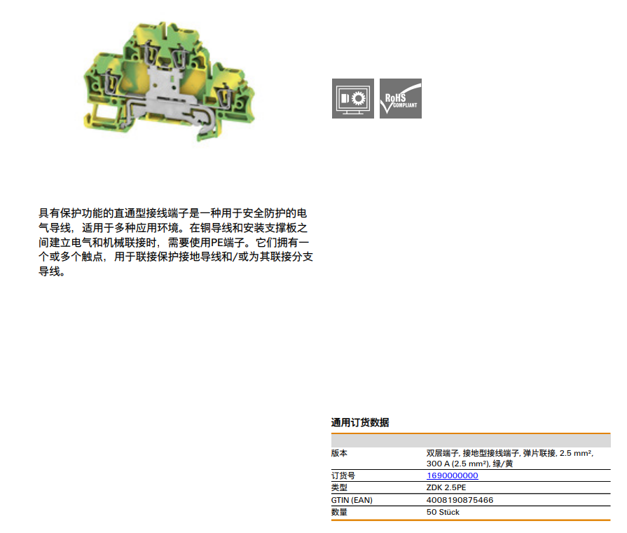Select the 双层端子 version description text
This screenshot has width=627, height=533.
pyautogui.click(x=510, y=458)
